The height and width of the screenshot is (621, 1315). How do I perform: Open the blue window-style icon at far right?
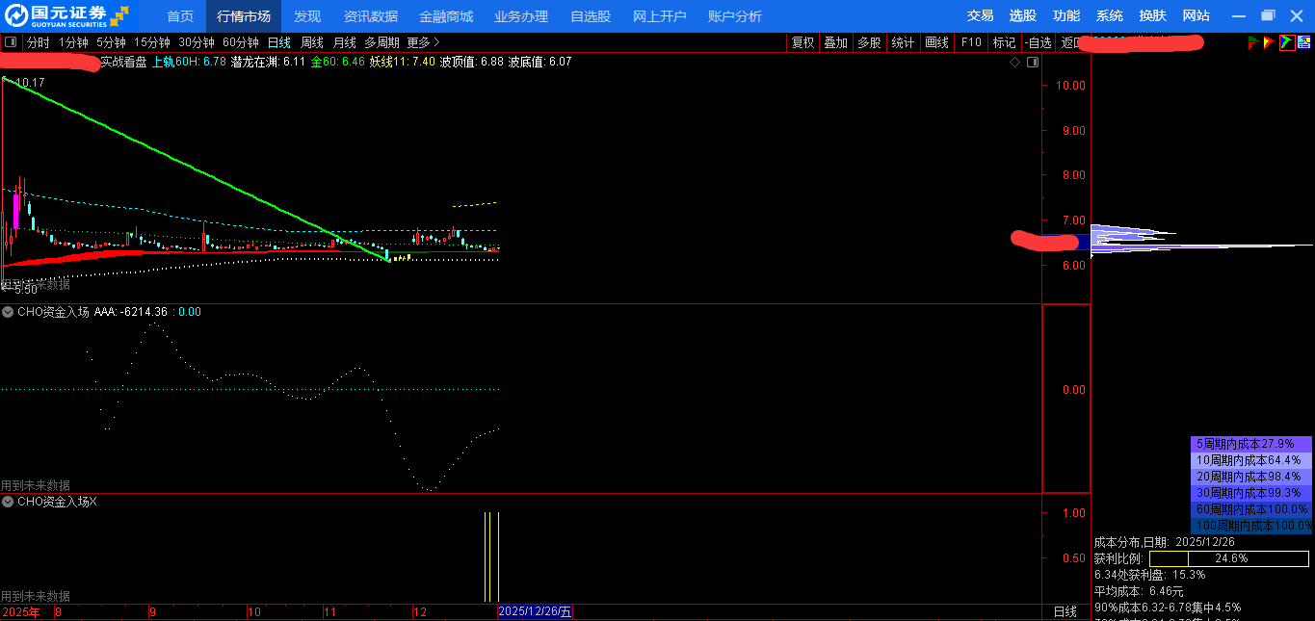coord(1304,42)
